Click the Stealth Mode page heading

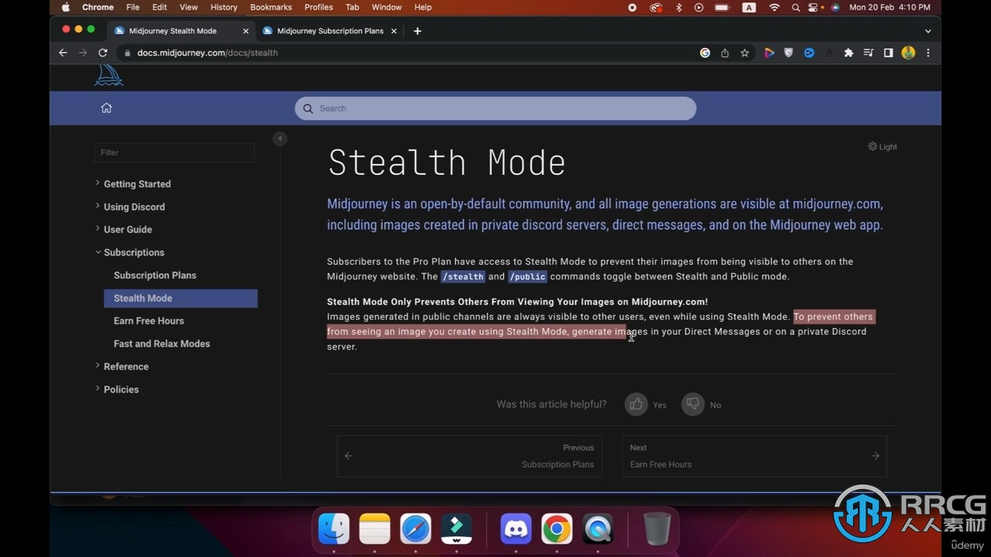coord(447,163)
